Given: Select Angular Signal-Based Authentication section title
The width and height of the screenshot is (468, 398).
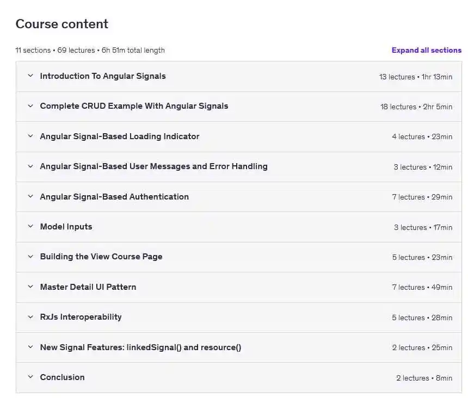Looking at the screenshot, I should click(x=114, y=196).
